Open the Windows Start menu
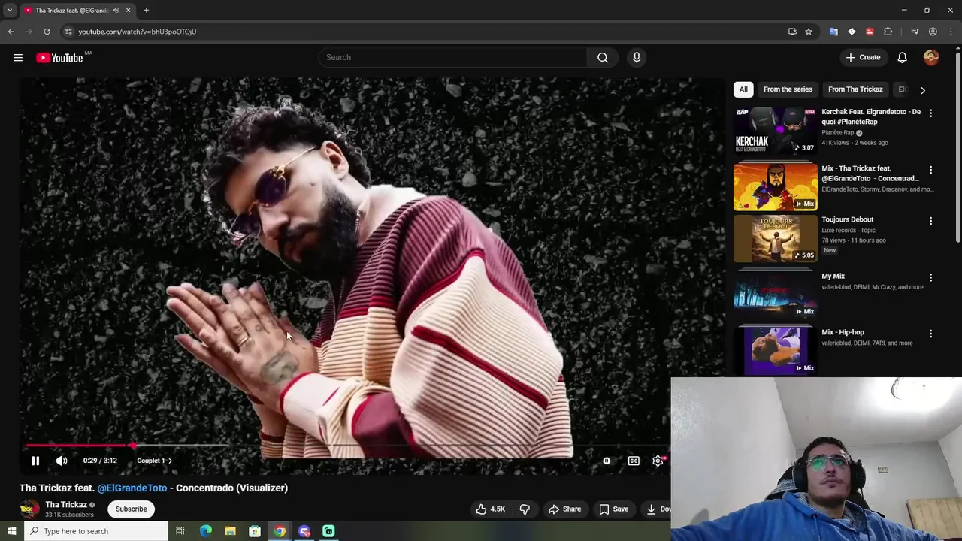 (11, 531)
